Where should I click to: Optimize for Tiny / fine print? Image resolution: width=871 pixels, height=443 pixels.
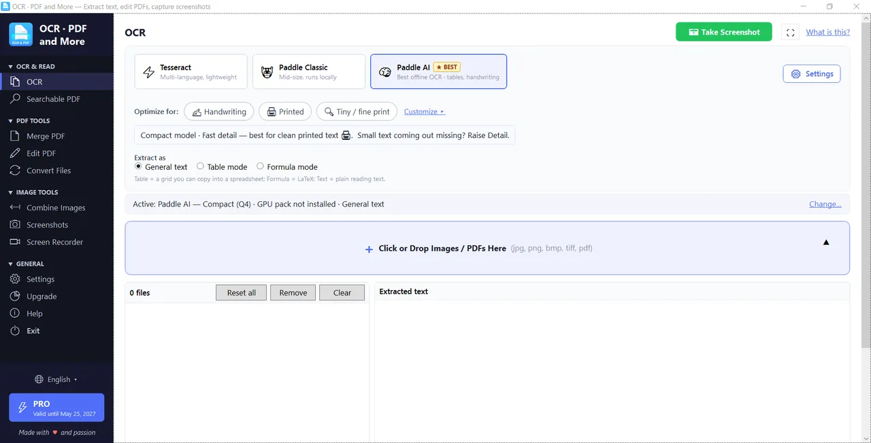[357, 111]
